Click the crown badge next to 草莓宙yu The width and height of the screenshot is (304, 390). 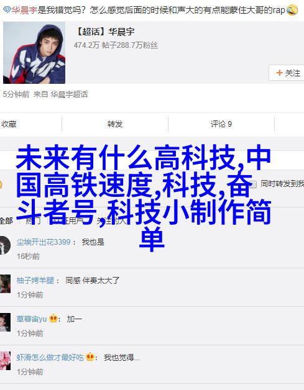point(53,319)
